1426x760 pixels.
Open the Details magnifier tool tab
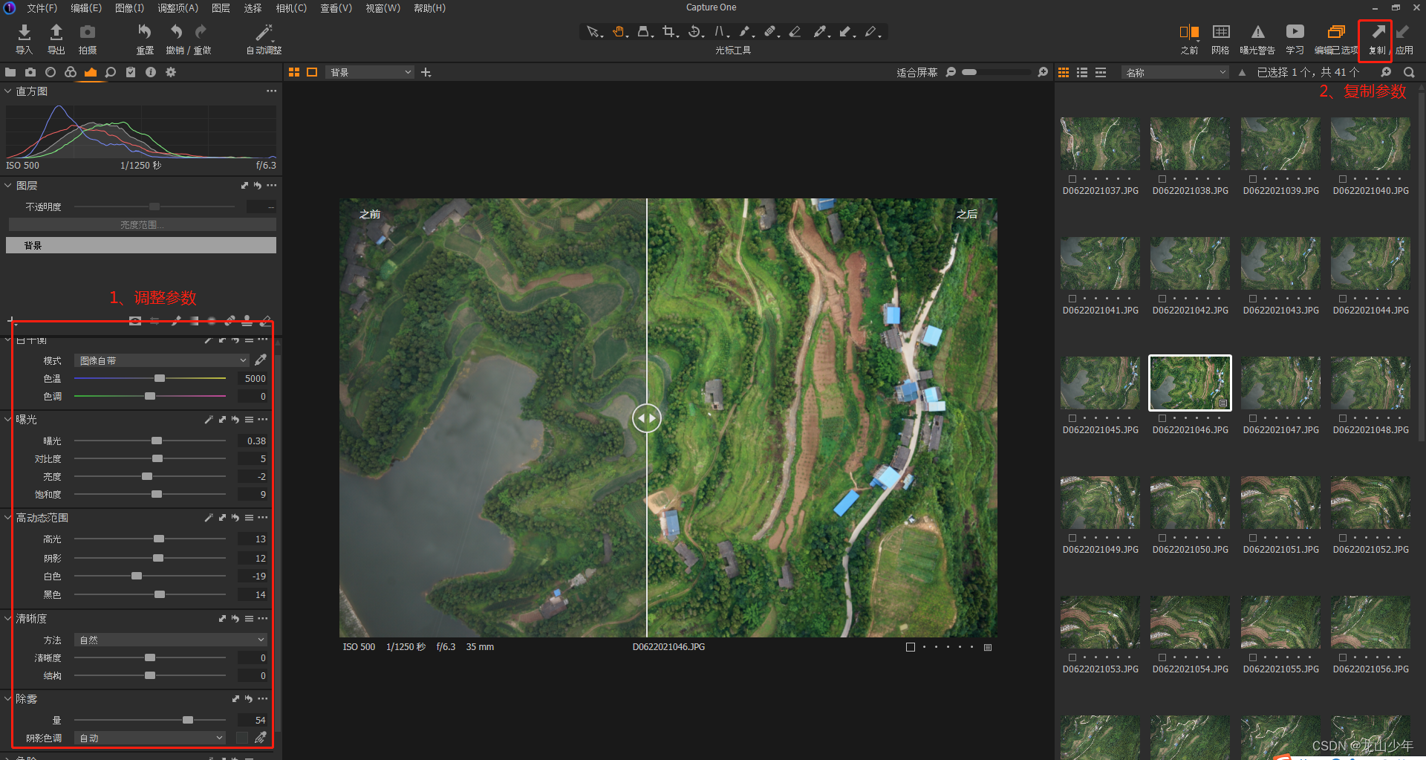tap(111, 72)
